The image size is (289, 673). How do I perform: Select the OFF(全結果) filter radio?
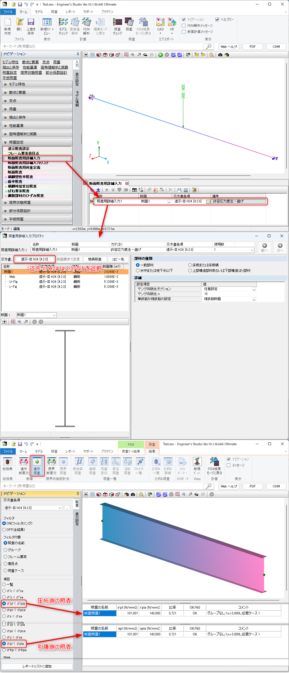(4, 529)
